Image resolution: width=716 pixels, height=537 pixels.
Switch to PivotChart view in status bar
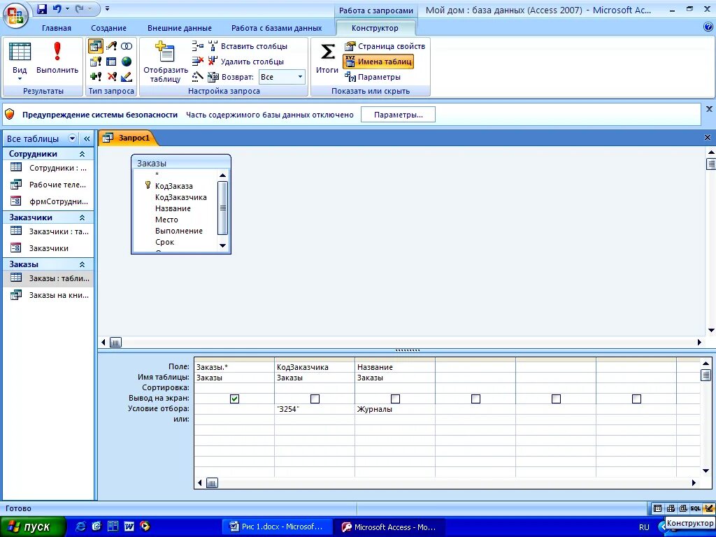[683, 508]
